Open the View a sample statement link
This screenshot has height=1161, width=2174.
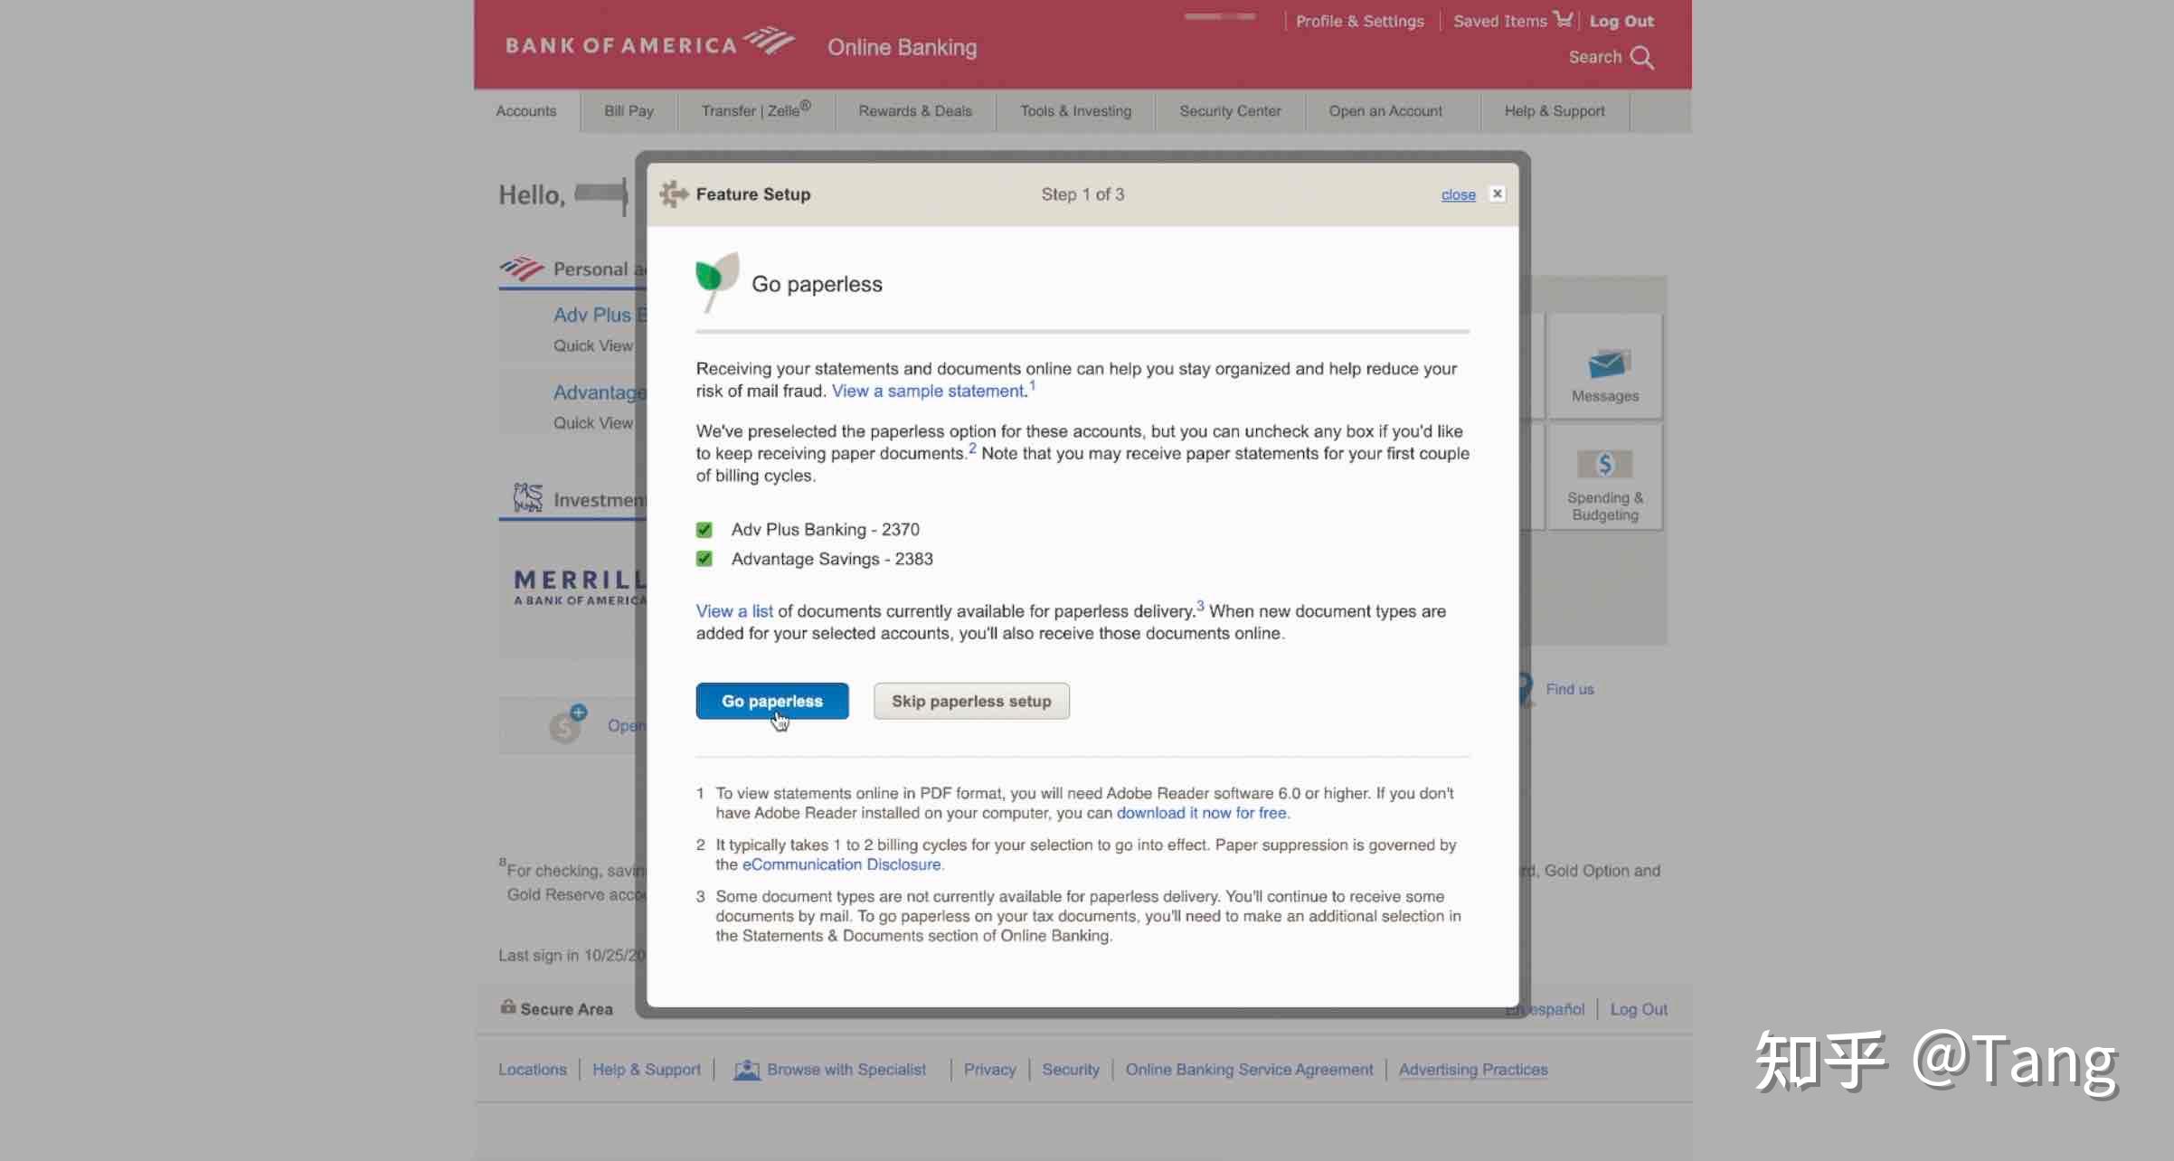coord(929,392)
